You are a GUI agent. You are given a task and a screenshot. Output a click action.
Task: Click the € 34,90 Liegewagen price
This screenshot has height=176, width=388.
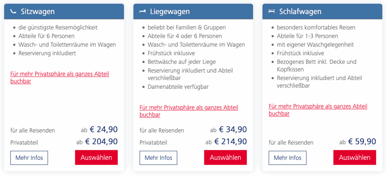[233, 129]
